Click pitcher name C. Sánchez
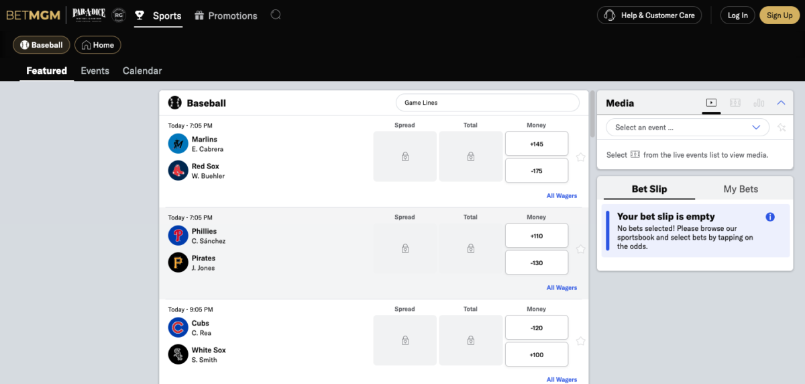 209,242
